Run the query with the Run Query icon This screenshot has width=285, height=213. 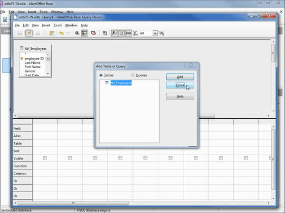pyautogui.click(x=77, y=33)
